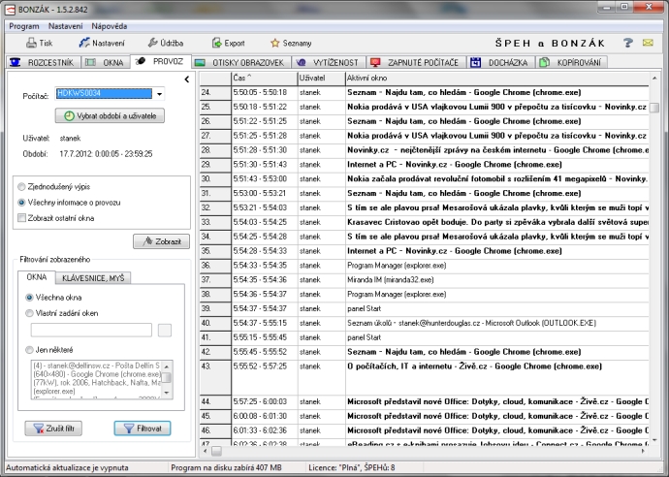Click the question mark help icon

[x=627, y=43]
